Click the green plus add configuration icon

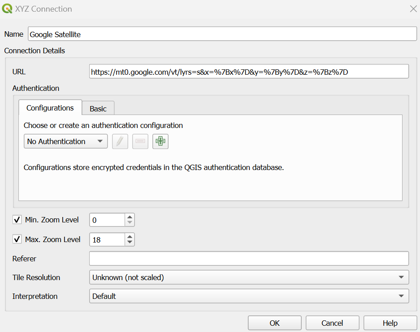pos(160,141)
